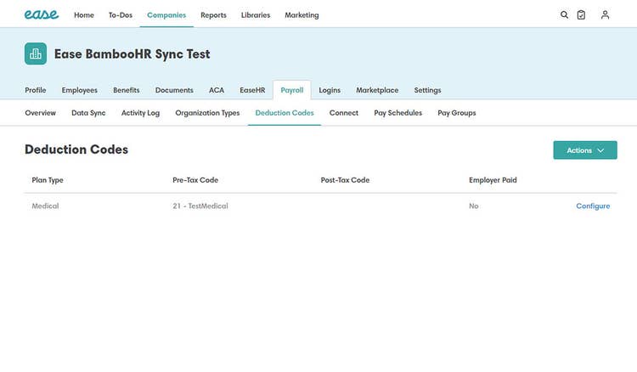Click the Pre-Tax Code column header
The image size is (637, 372).
coord(195,180)
